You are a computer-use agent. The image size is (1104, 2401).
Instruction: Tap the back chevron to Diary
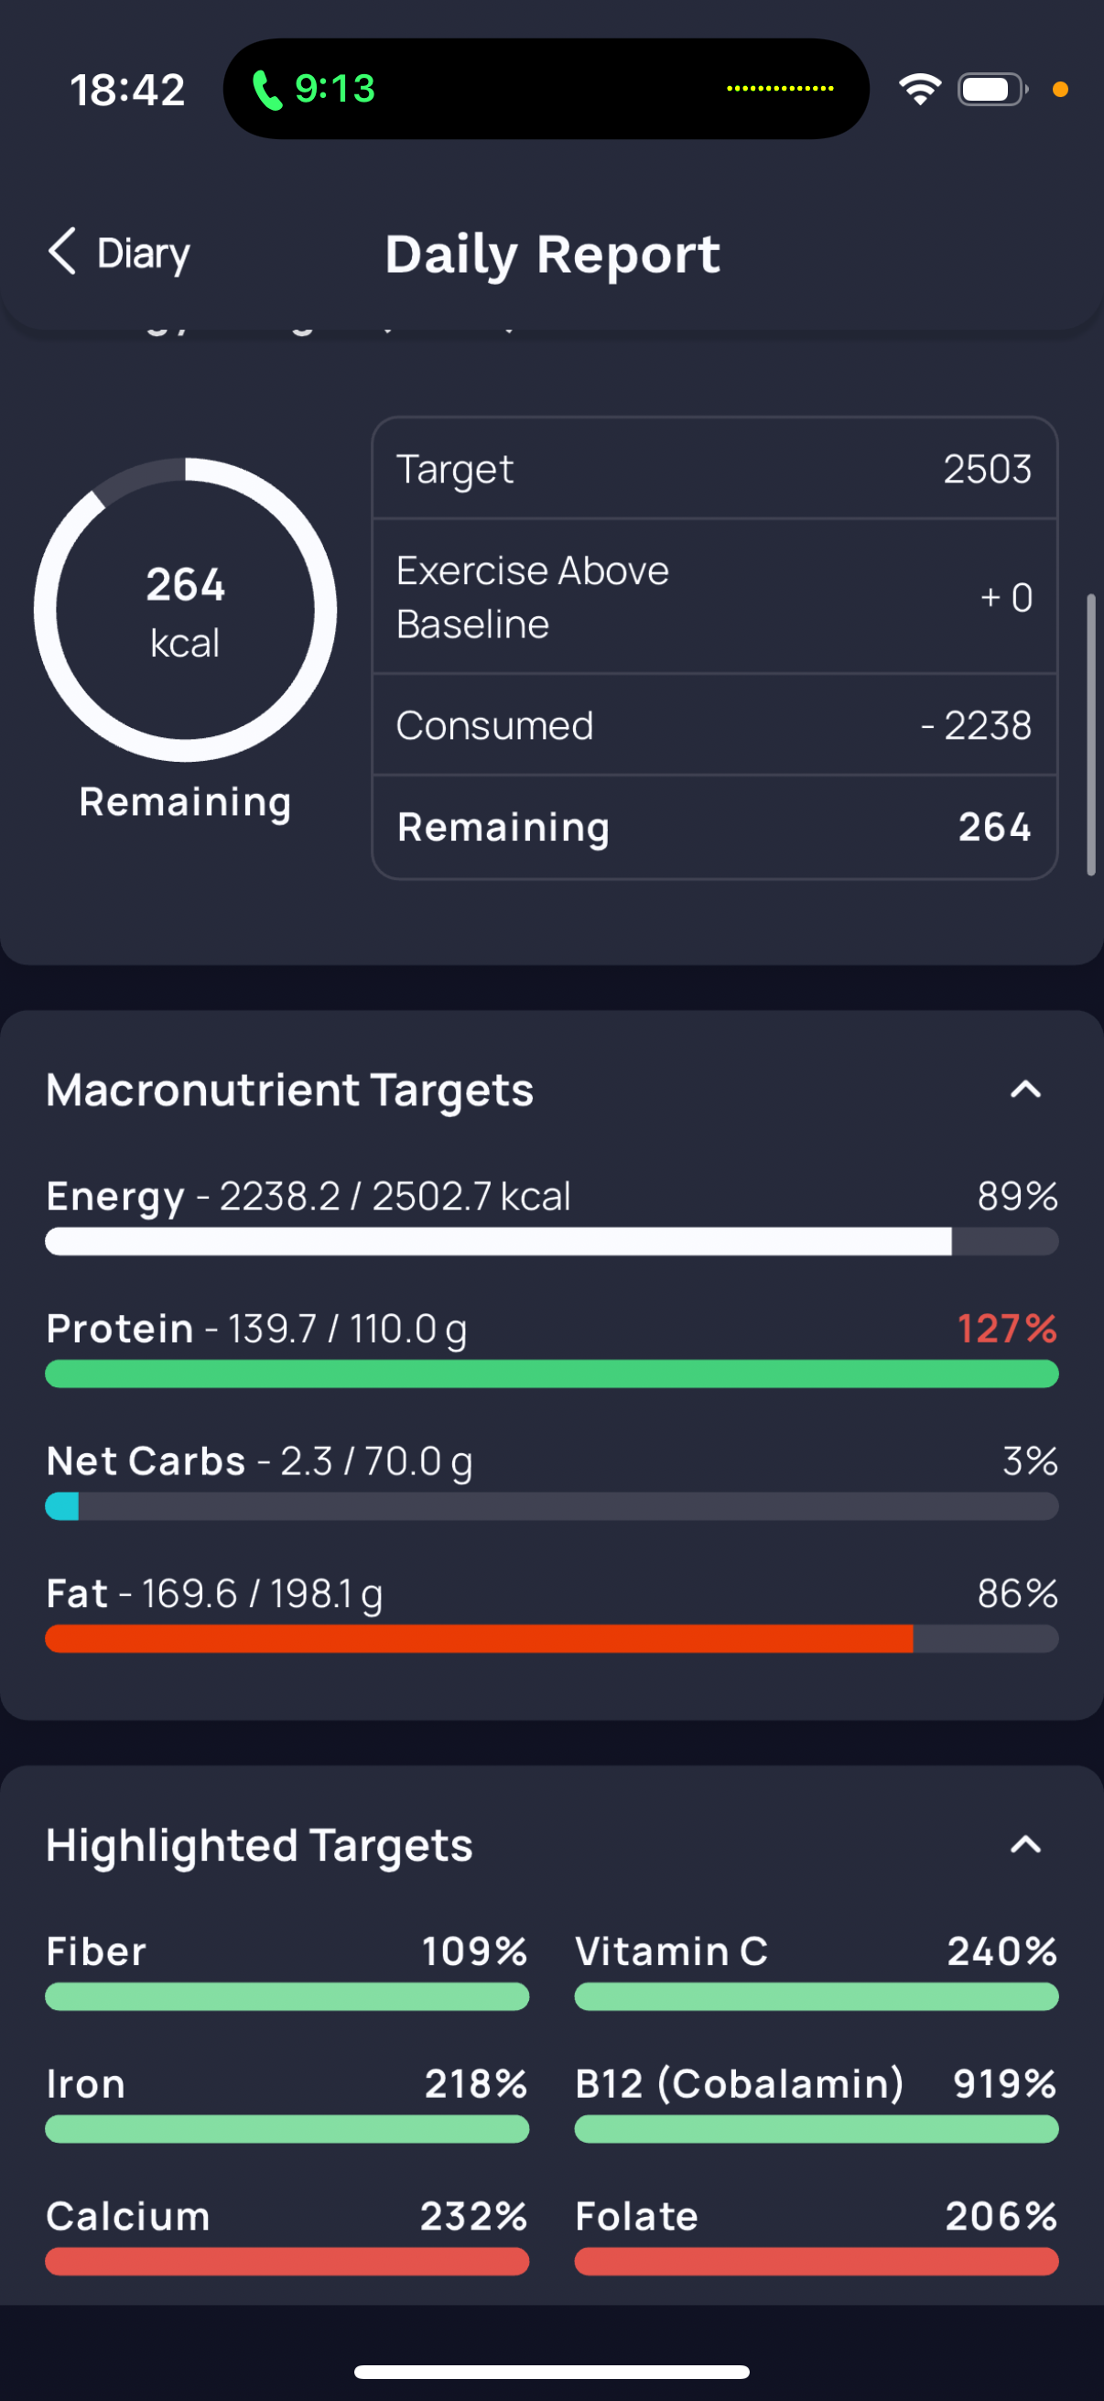click(x=61, y=252)
